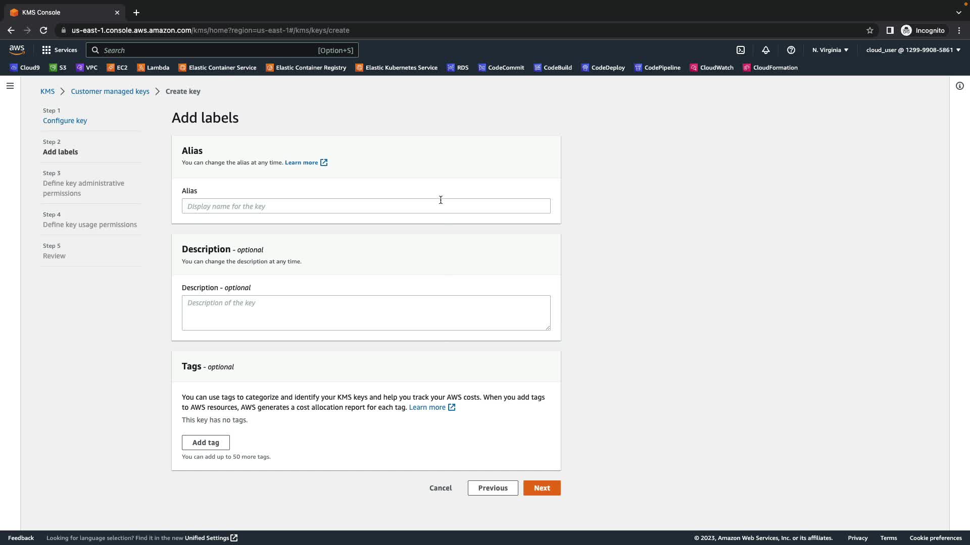The image size is (970, 545).
Task: Open the side navigation hamburger menu
Action: [10, 86]
